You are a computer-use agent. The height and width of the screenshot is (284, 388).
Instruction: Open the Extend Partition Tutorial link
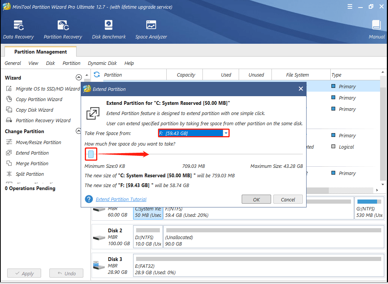tap(121, 199)
